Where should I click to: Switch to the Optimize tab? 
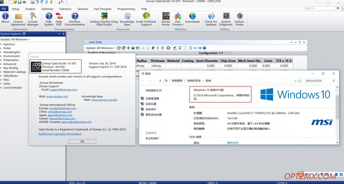(47, 9)
